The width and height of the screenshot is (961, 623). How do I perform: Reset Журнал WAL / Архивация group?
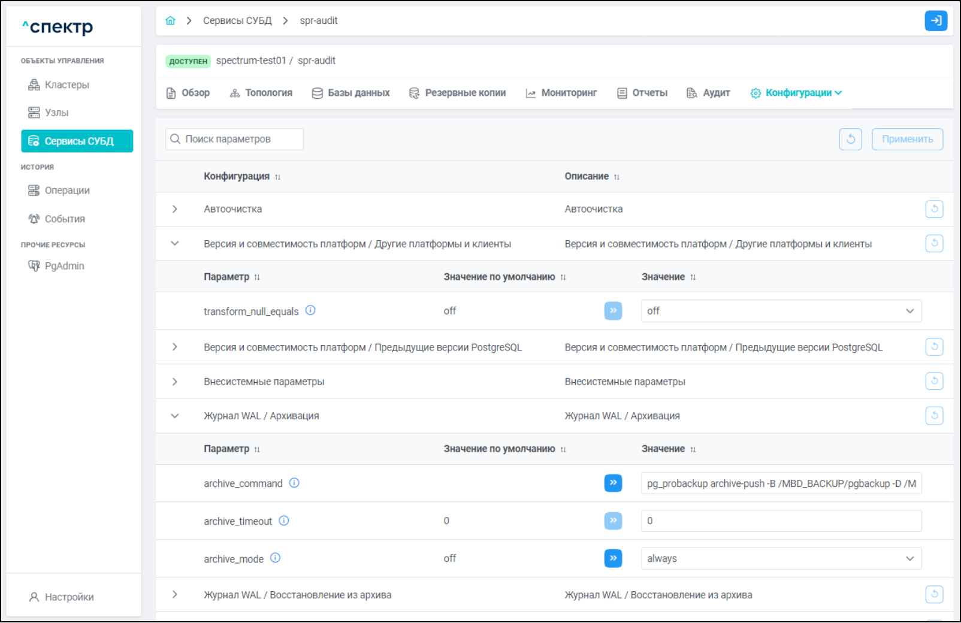click(934, 416)
